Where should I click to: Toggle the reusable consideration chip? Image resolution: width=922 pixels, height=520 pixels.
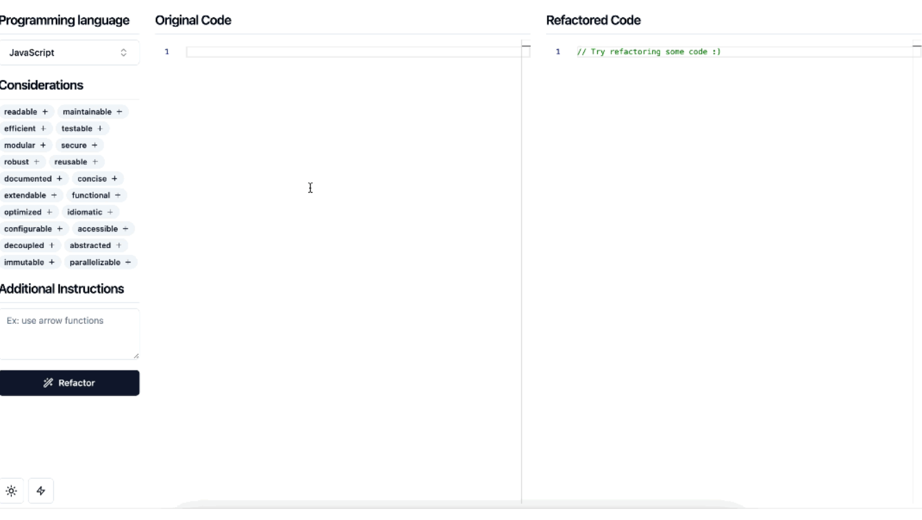pos(76,162)
